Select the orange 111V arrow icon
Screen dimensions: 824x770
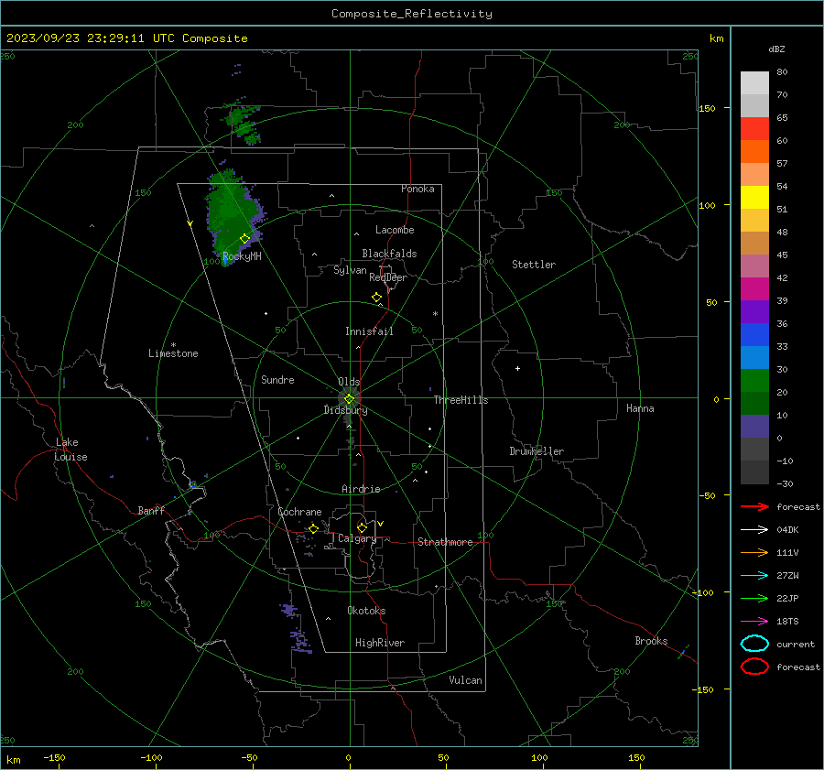[754, 552]
